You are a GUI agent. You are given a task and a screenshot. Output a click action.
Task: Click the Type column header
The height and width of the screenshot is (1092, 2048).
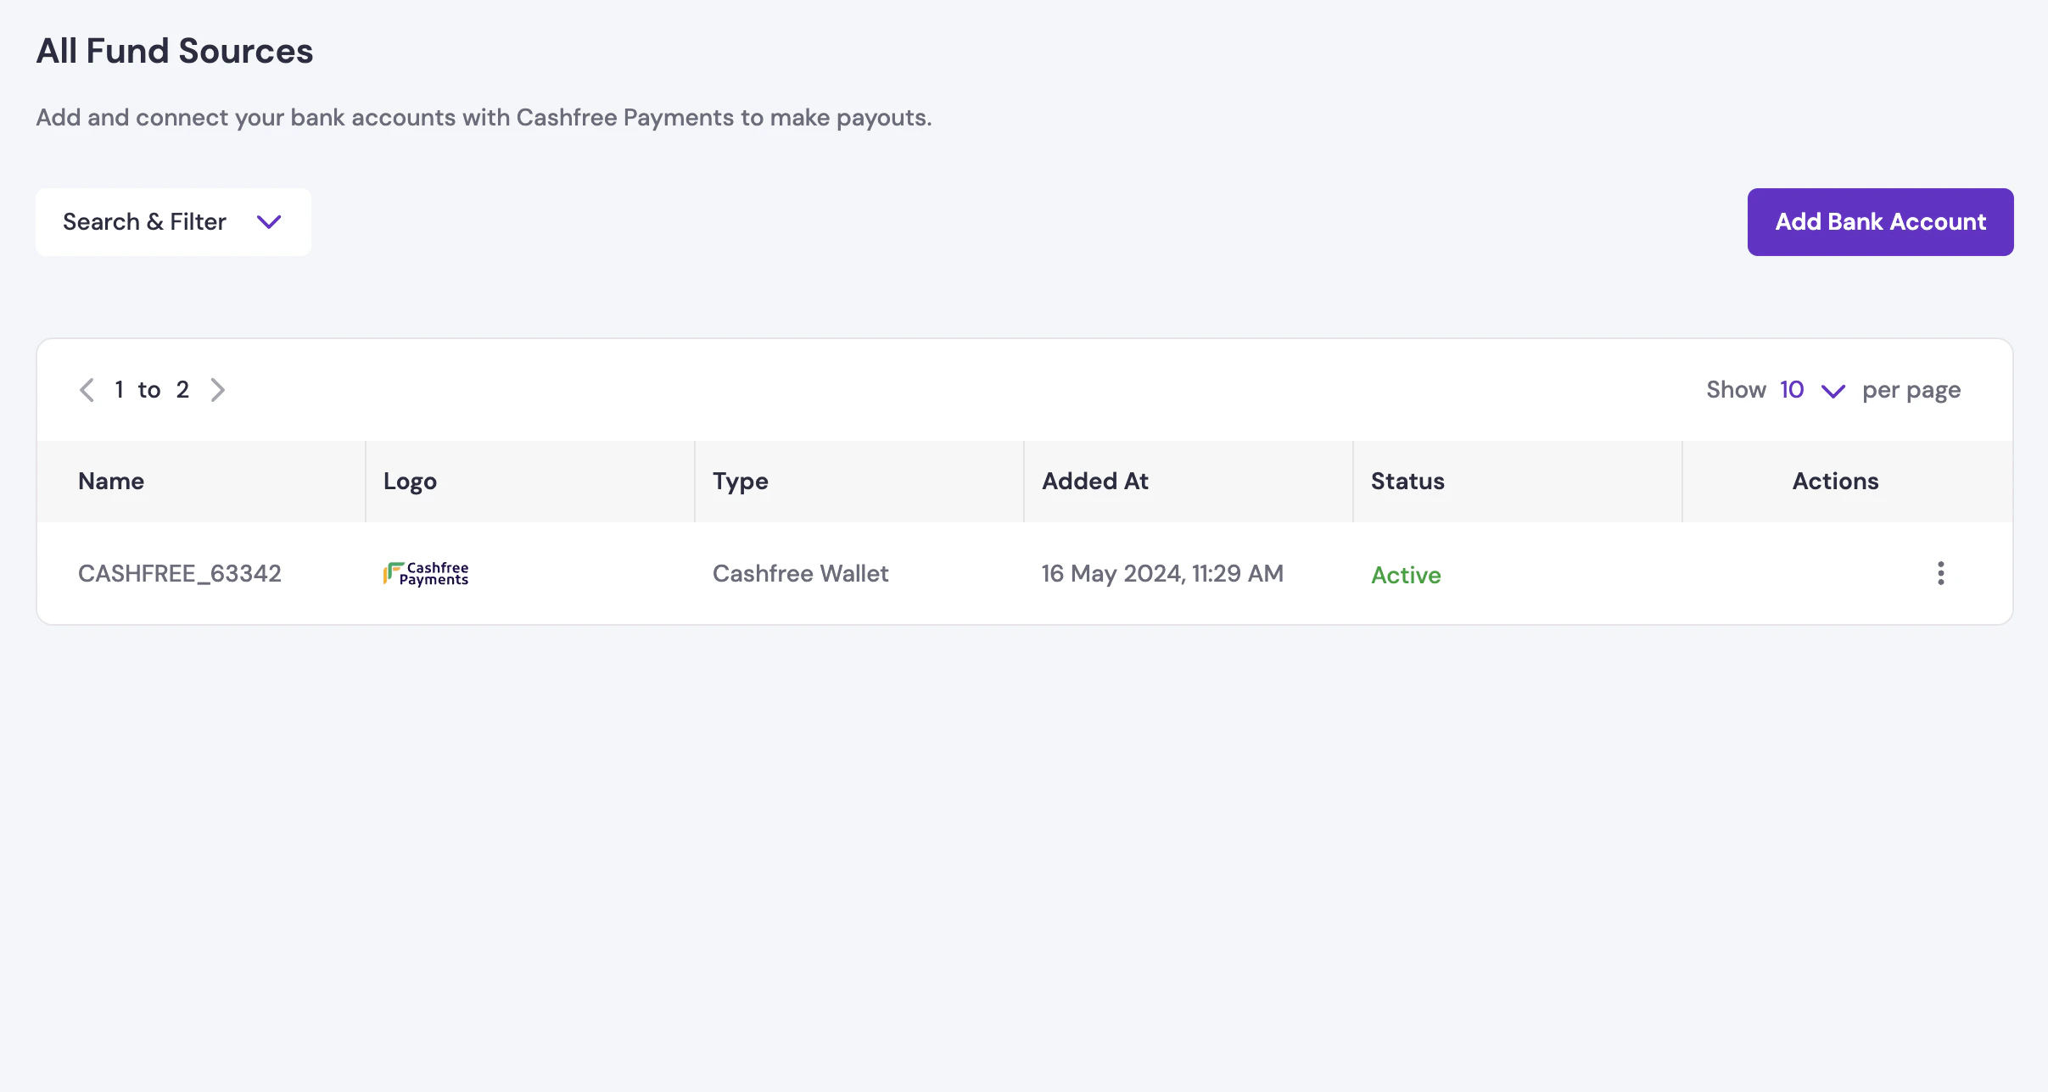click(x=740, y=482)
